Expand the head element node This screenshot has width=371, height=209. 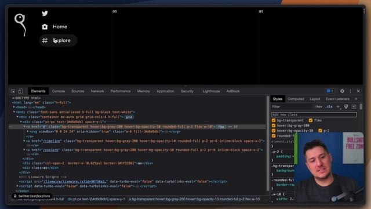tap(14, 107)
